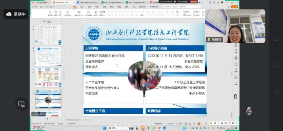Select slide thumbnail number 23
The height and width of the screenshot is (131, 283).
pos(48,78)
